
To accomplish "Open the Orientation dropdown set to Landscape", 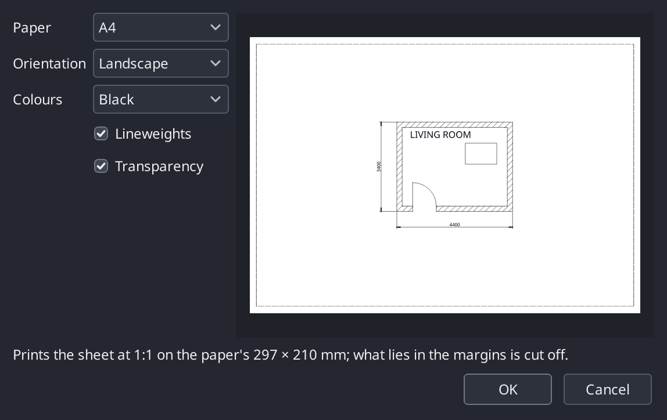I will click(x=161, y=63).
